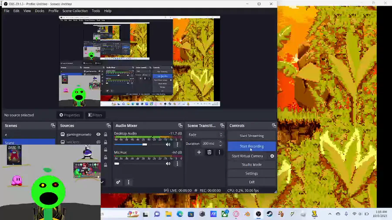
Task: Show the snickers source
Action: pyautogui.click(x=98, y=142)
